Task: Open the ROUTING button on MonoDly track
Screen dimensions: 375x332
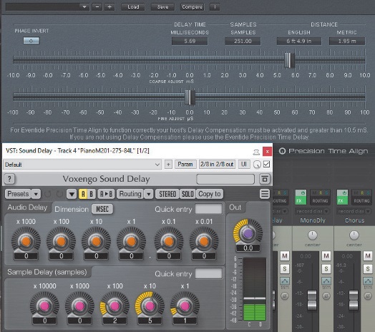Action: point(320,200)
